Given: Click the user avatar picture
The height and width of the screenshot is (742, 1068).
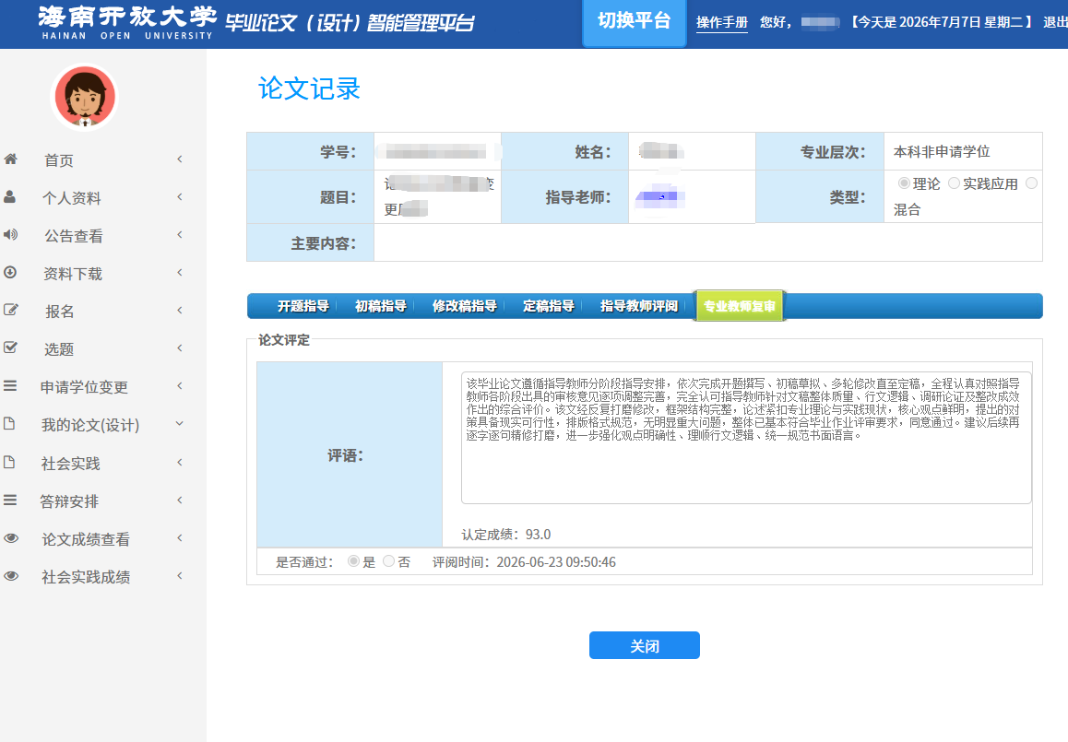Looking at the screenshot, I should [x=85, y=97].
